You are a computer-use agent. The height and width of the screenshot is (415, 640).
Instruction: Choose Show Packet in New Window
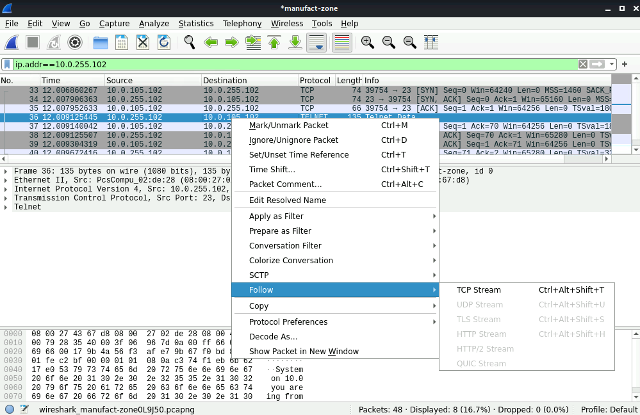click(x=335, y=352)
